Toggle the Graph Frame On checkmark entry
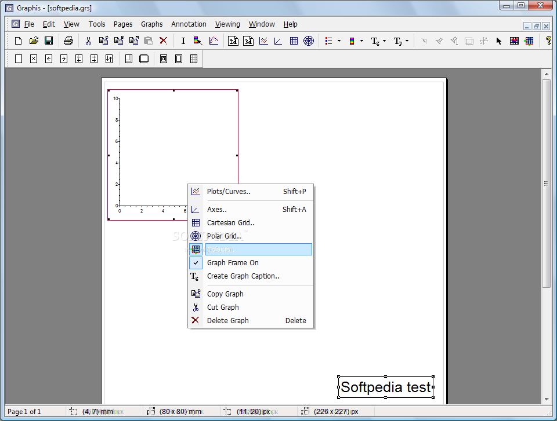 [251, 263]
